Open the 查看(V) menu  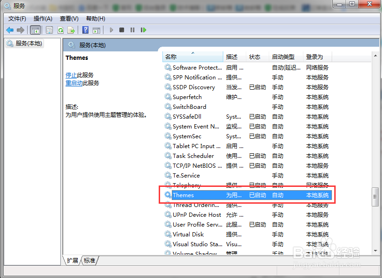pyautogui.click(x=68, y=19)
